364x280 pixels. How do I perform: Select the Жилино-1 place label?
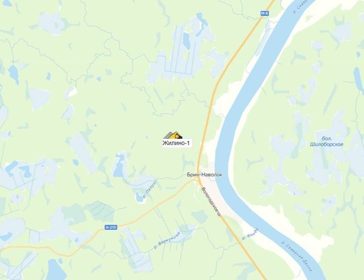coord(176,143)
